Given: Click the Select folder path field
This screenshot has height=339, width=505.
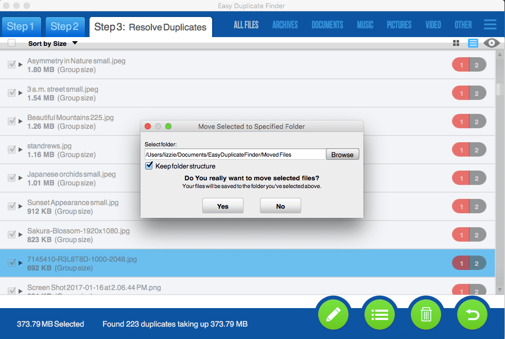Looking at the screenshot, I should [235, 155].
